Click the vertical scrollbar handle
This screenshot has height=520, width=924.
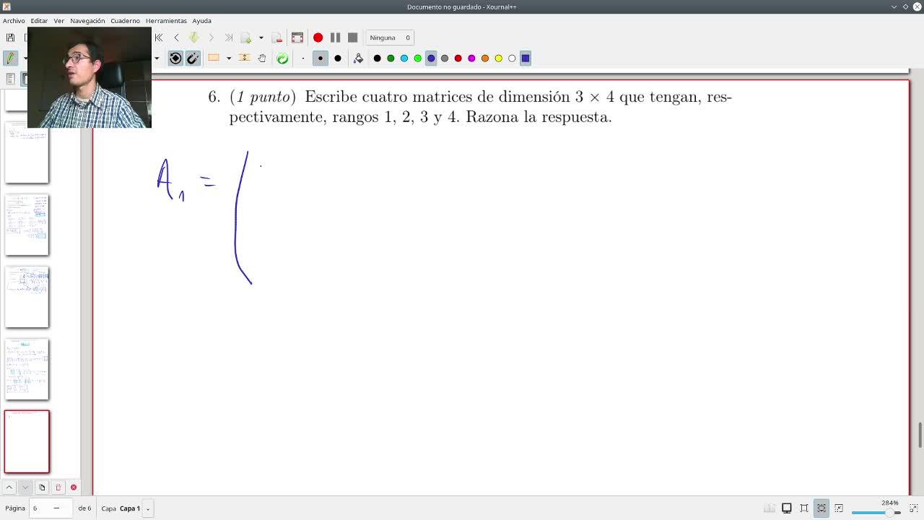point(920,435)
